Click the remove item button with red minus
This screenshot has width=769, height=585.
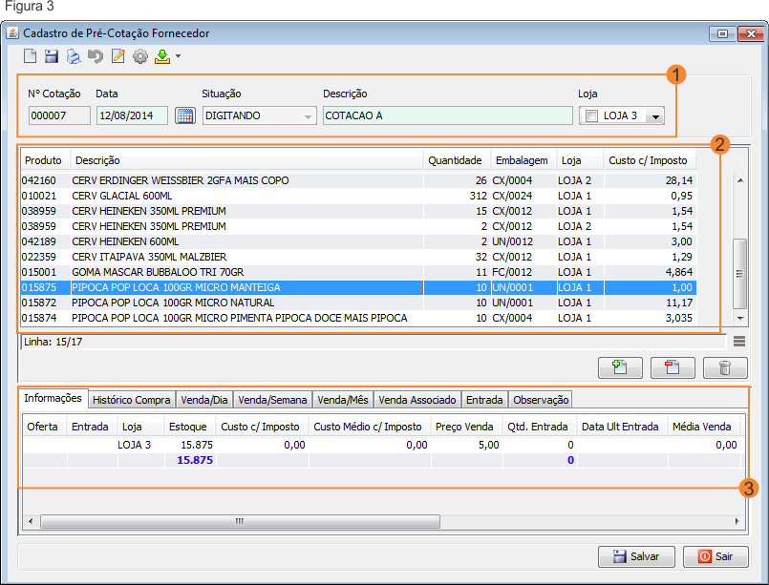click(673, 367)
